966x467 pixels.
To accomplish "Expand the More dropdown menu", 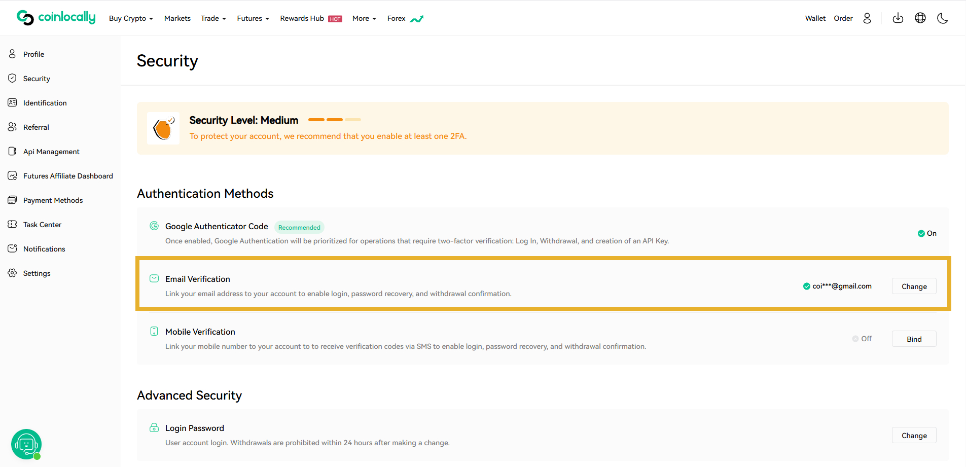I will point(365,18).
